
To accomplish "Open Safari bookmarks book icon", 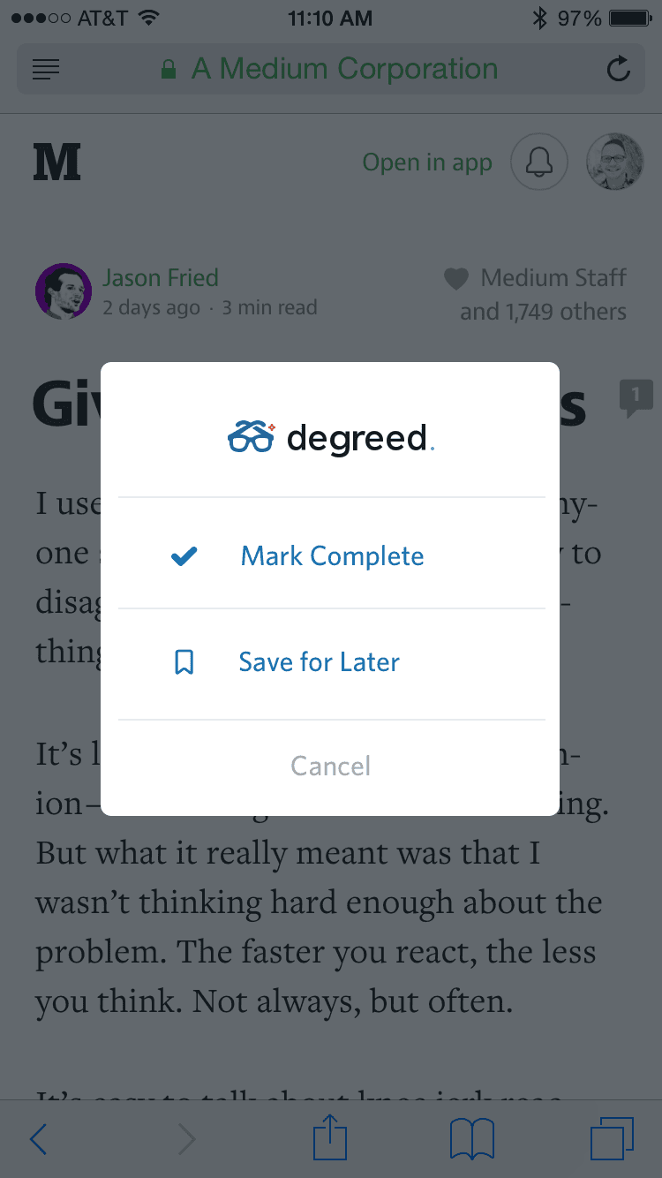I will pyautogui.click(x=472, y=1139).
